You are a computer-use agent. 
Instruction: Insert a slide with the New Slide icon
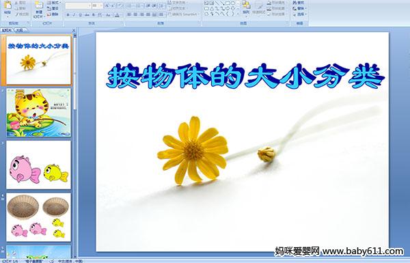[39, 5]
